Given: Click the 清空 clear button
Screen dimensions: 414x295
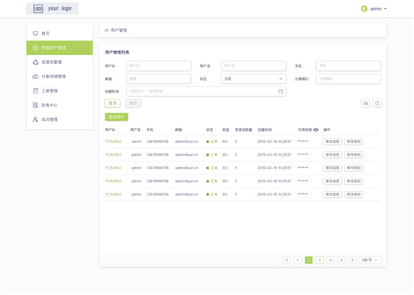Looking at the screenshot, I should pyautogui.click(x=133, y=103).
